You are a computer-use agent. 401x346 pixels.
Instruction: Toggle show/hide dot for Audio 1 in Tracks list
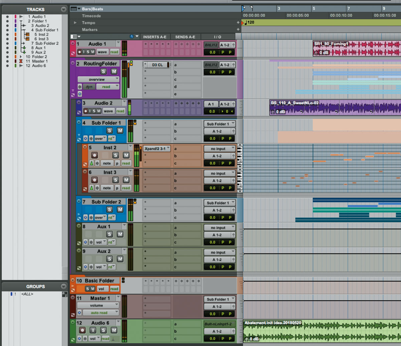pyautogui.click(x=7, y=16)
